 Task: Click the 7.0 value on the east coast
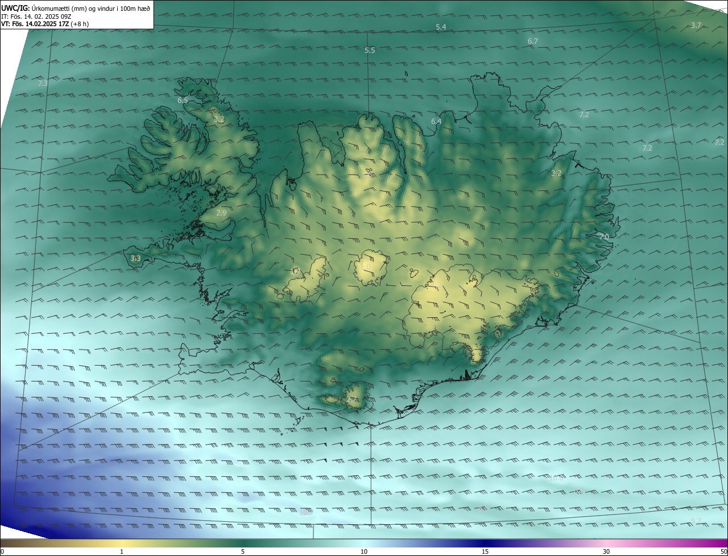(x=604, y=236)
